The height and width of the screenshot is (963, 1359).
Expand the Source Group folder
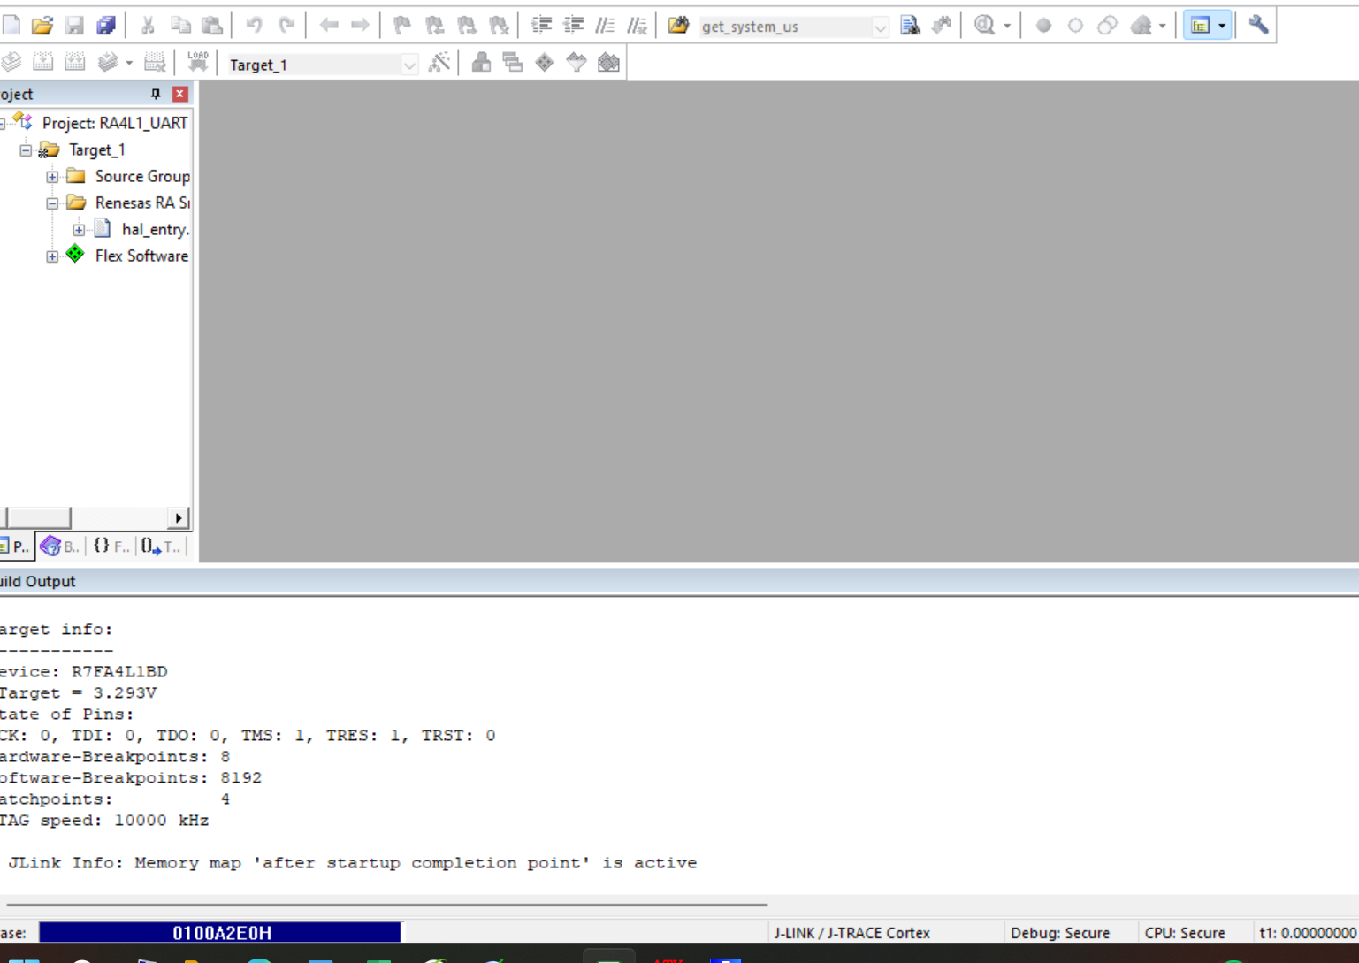(x=52, y=177)
